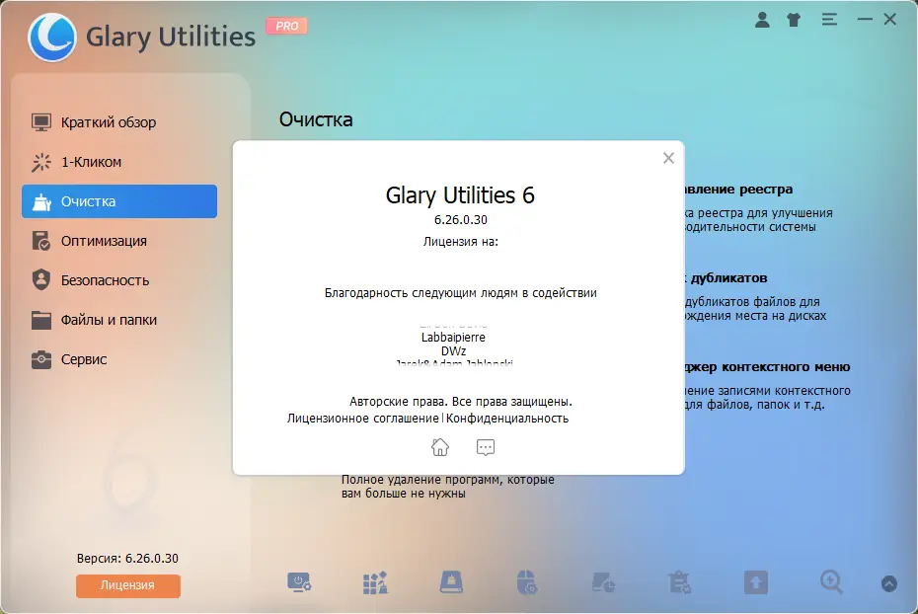The image size is (918, 614).
Task: Click the 'Glary Utilities 6' dialog title
Action: coord(460,195)
